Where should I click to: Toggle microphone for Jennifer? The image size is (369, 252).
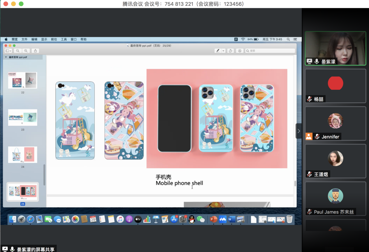tap(317, 137)
